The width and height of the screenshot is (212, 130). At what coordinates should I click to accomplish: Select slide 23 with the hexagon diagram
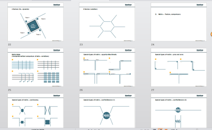(107, 22)
